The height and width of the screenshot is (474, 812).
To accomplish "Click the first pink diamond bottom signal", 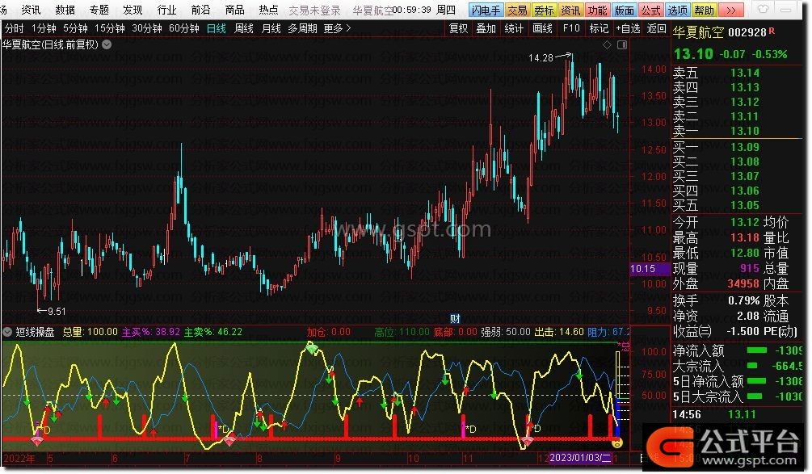I will click(x=38, y=441).
